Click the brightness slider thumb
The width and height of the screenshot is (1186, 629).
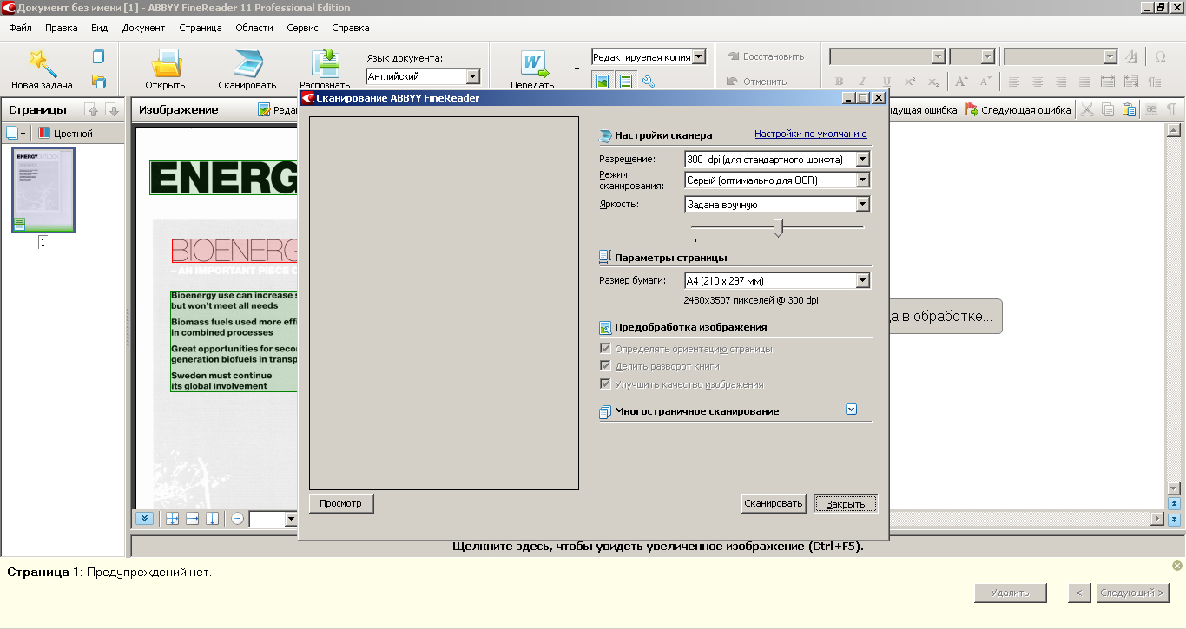[779, 227]
